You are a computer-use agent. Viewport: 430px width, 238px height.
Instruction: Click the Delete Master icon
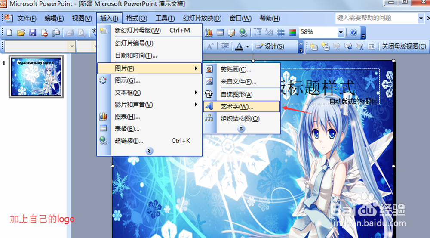(x=337, y=46)
